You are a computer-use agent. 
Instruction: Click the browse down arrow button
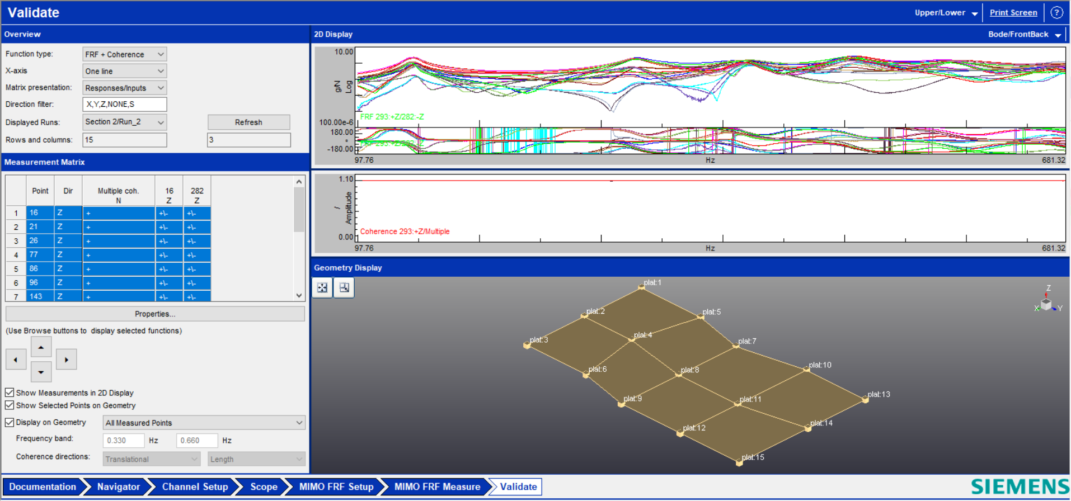click(x=41, y=372)
